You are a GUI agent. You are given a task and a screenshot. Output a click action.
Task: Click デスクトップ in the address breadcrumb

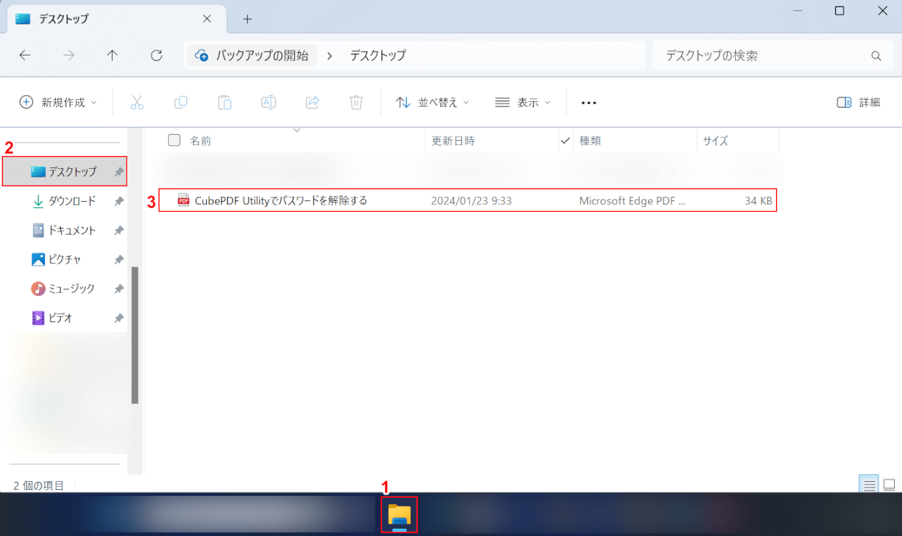(378, 56)
